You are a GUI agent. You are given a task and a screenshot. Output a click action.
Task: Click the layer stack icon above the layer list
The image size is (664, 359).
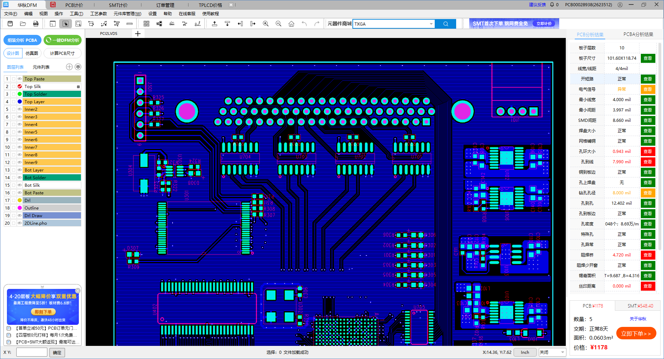coord(78,67)
